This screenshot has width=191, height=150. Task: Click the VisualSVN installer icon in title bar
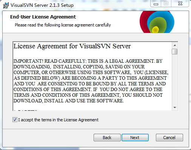[6, 5]
